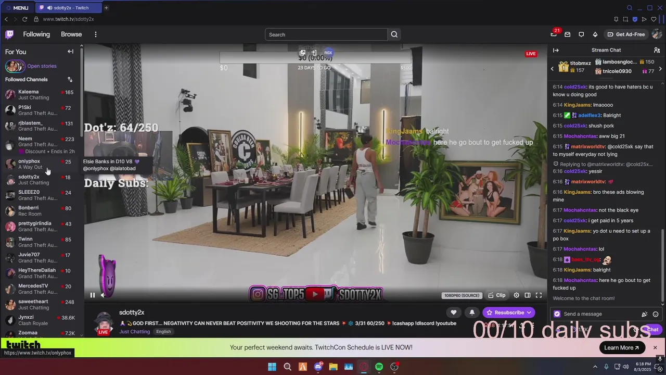666x375 pixels.
Task: Dismiss the TwitchCon banner
Action: 655,347
